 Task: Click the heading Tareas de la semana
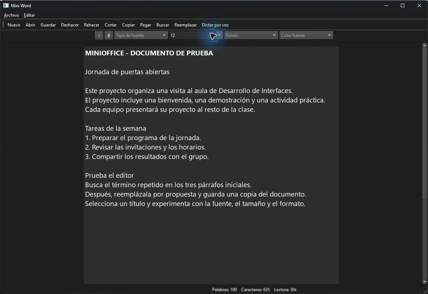click(116, 128)
